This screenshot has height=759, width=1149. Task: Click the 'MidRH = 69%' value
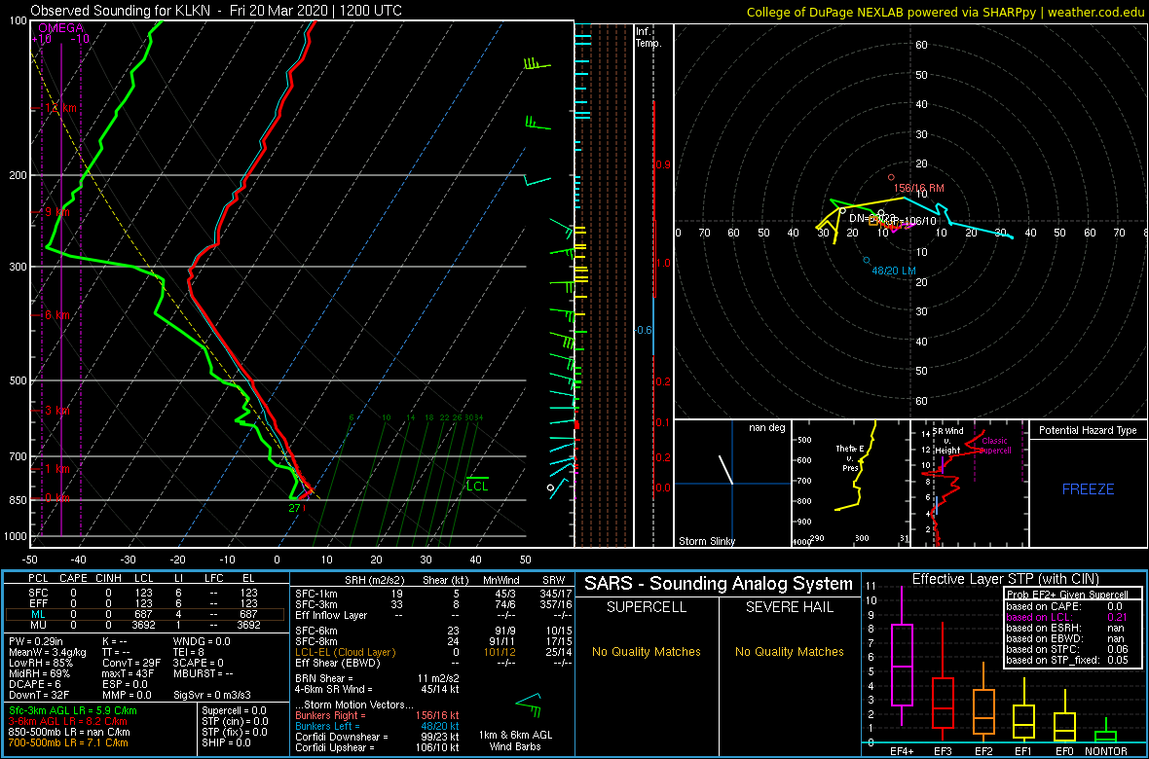tap(39, 673)
